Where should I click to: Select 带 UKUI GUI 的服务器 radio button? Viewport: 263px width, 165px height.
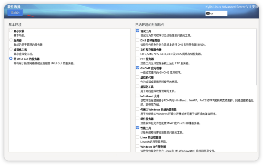click(11, 59)
